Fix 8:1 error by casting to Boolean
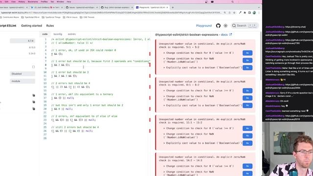This screenshot has height=176, width=313. pos(247,106)
